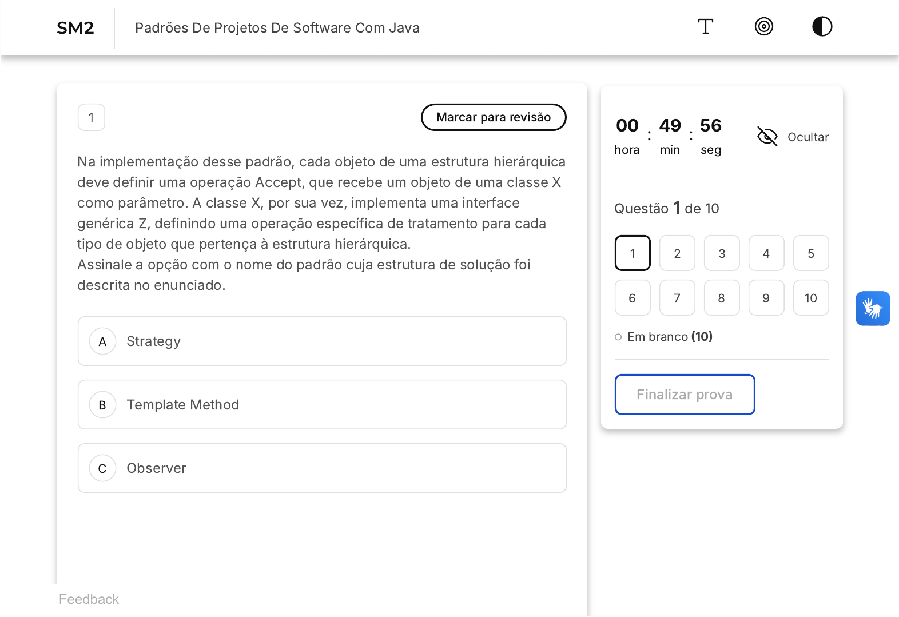Click the Finalizar prova button
Screen dimensions: 899x617
click(x=685, y=395)
